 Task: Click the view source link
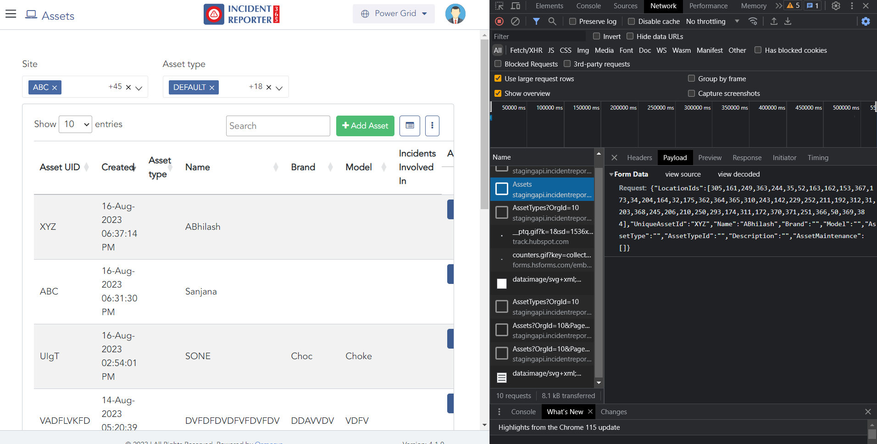coord(683,174)
